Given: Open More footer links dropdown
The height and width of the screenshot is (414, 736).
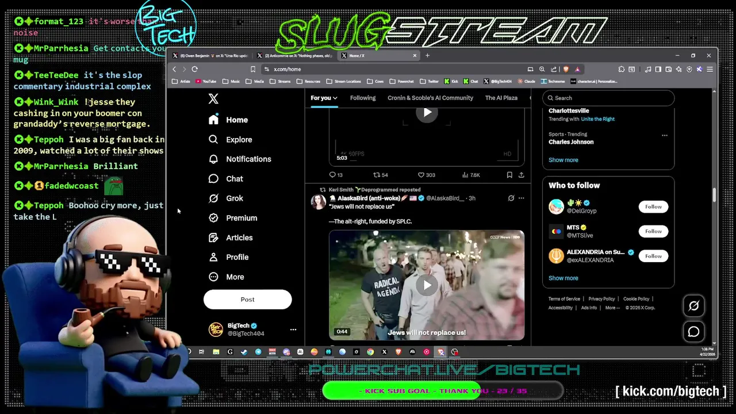Looking at the screenshot, I should click(x=612, y=308).
